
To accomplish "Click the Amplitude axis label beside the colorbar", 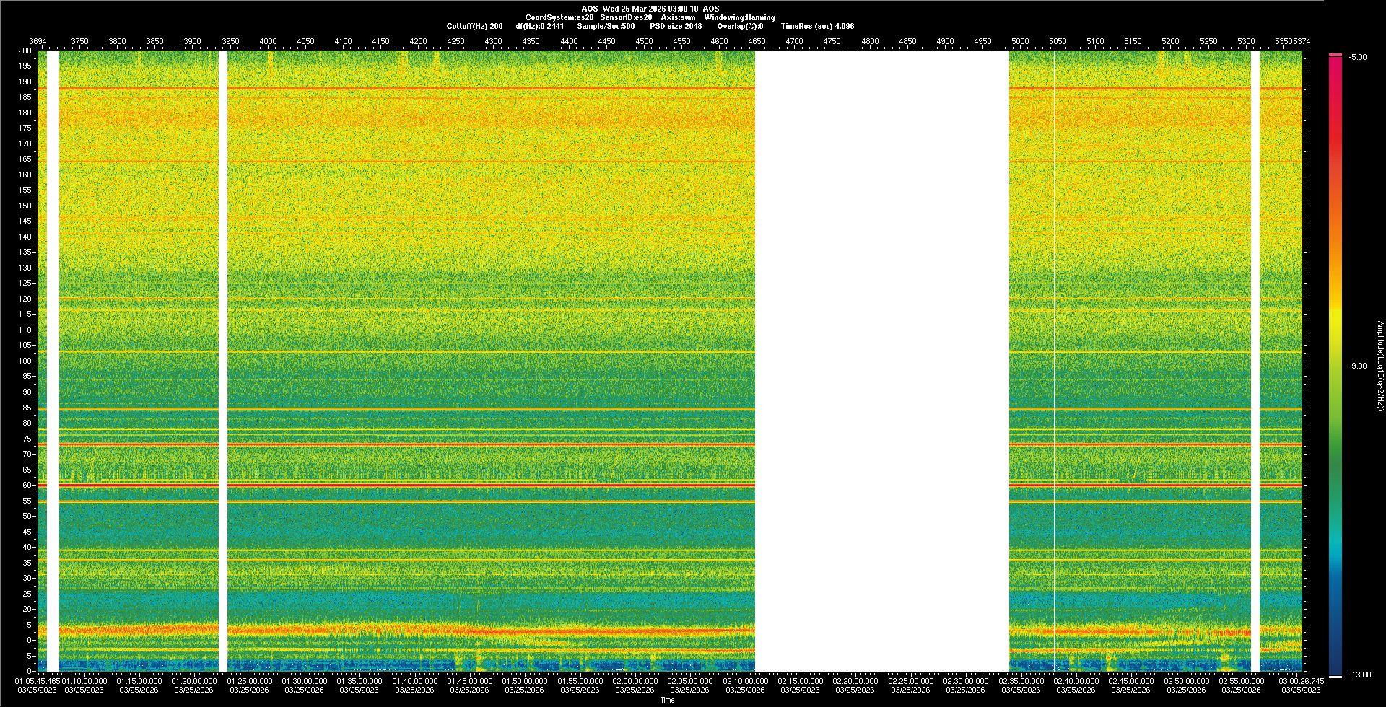I will [x=1379, y=366].
